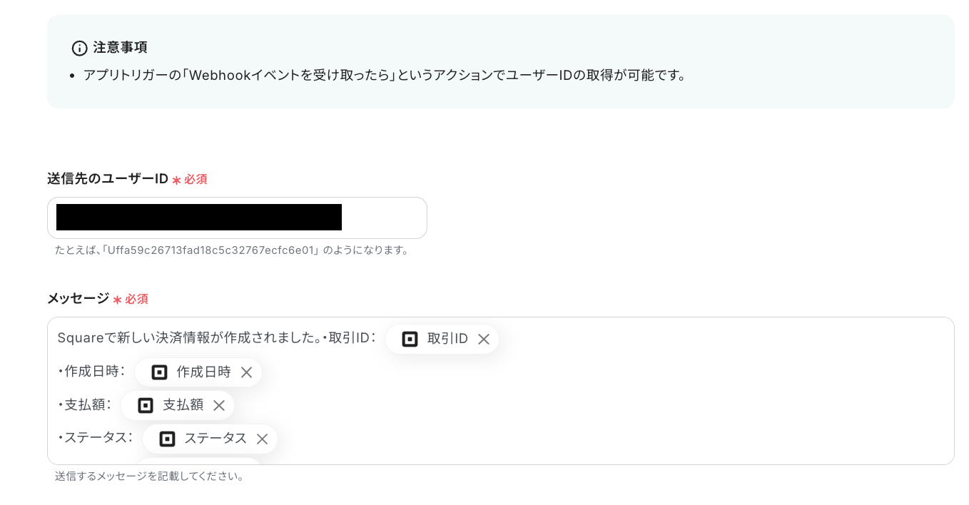This screenshot has height=505, width=969.
Task: Click the example text below the user ID field
Action: [233, 250]
